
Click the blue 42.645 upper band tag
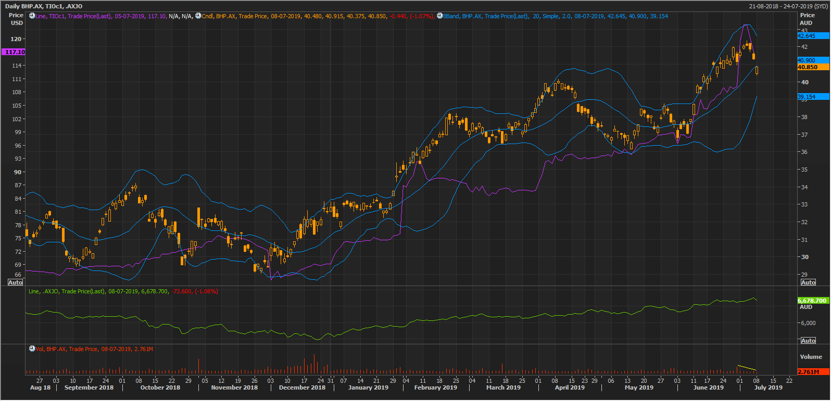813,36
